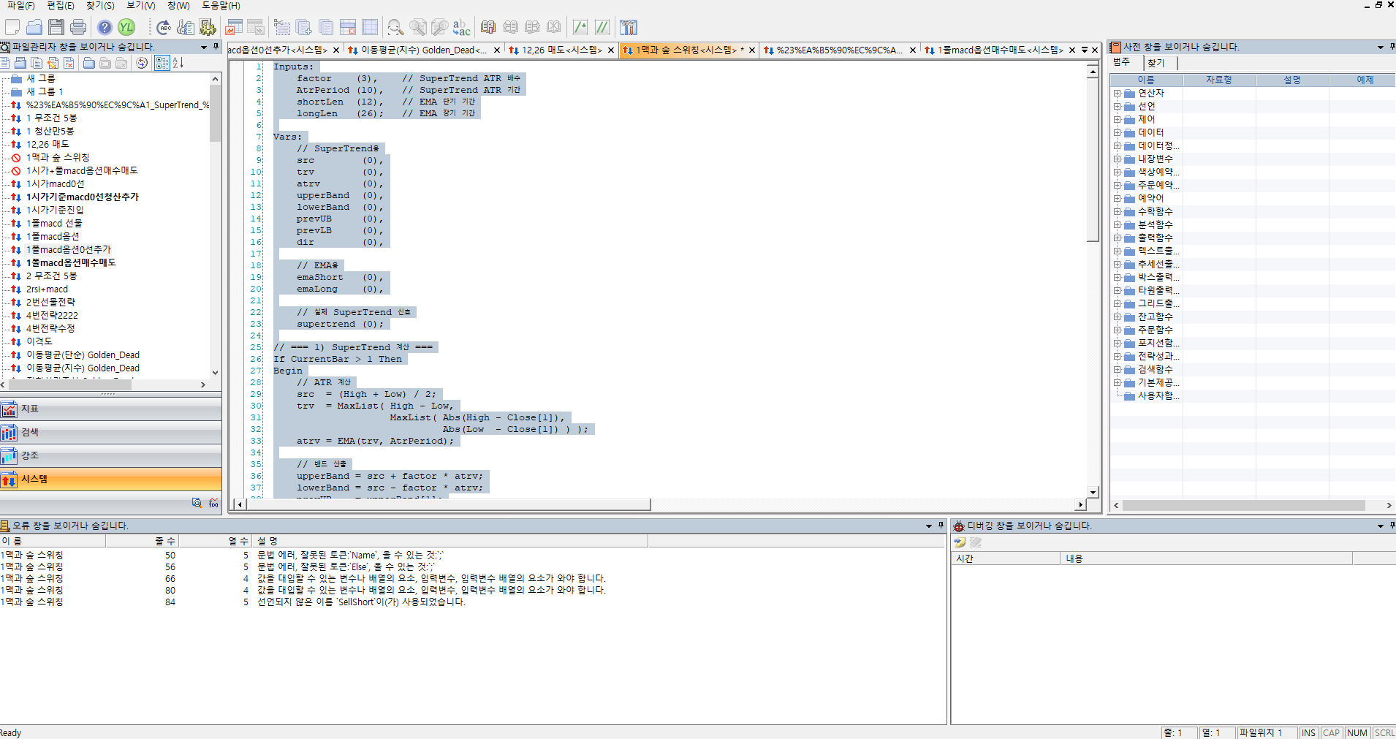Pin the file manager panel
This screenshot has height=739, width=1396.
(x=216, y=47)
